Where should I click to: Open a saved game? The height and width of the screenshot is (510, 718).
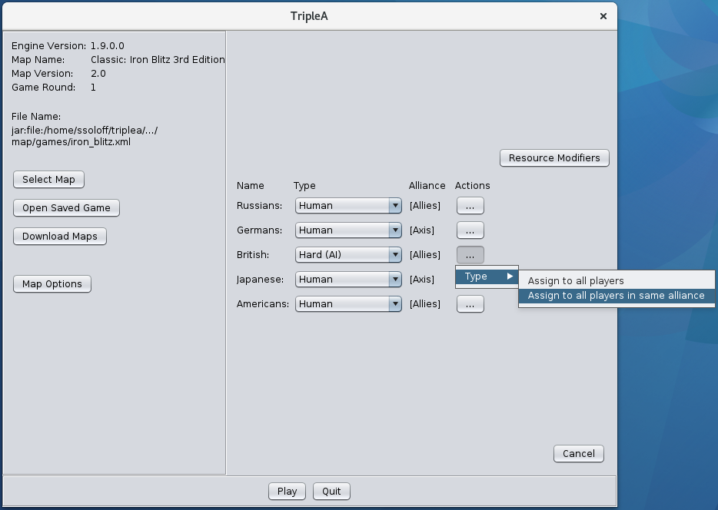pyautogui.click(x=66, y=207)
